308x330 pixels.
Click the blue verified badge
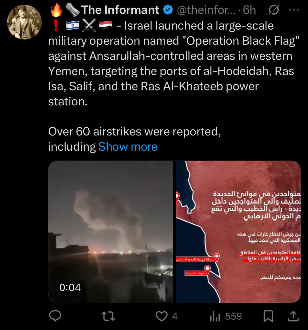point(168,10)
